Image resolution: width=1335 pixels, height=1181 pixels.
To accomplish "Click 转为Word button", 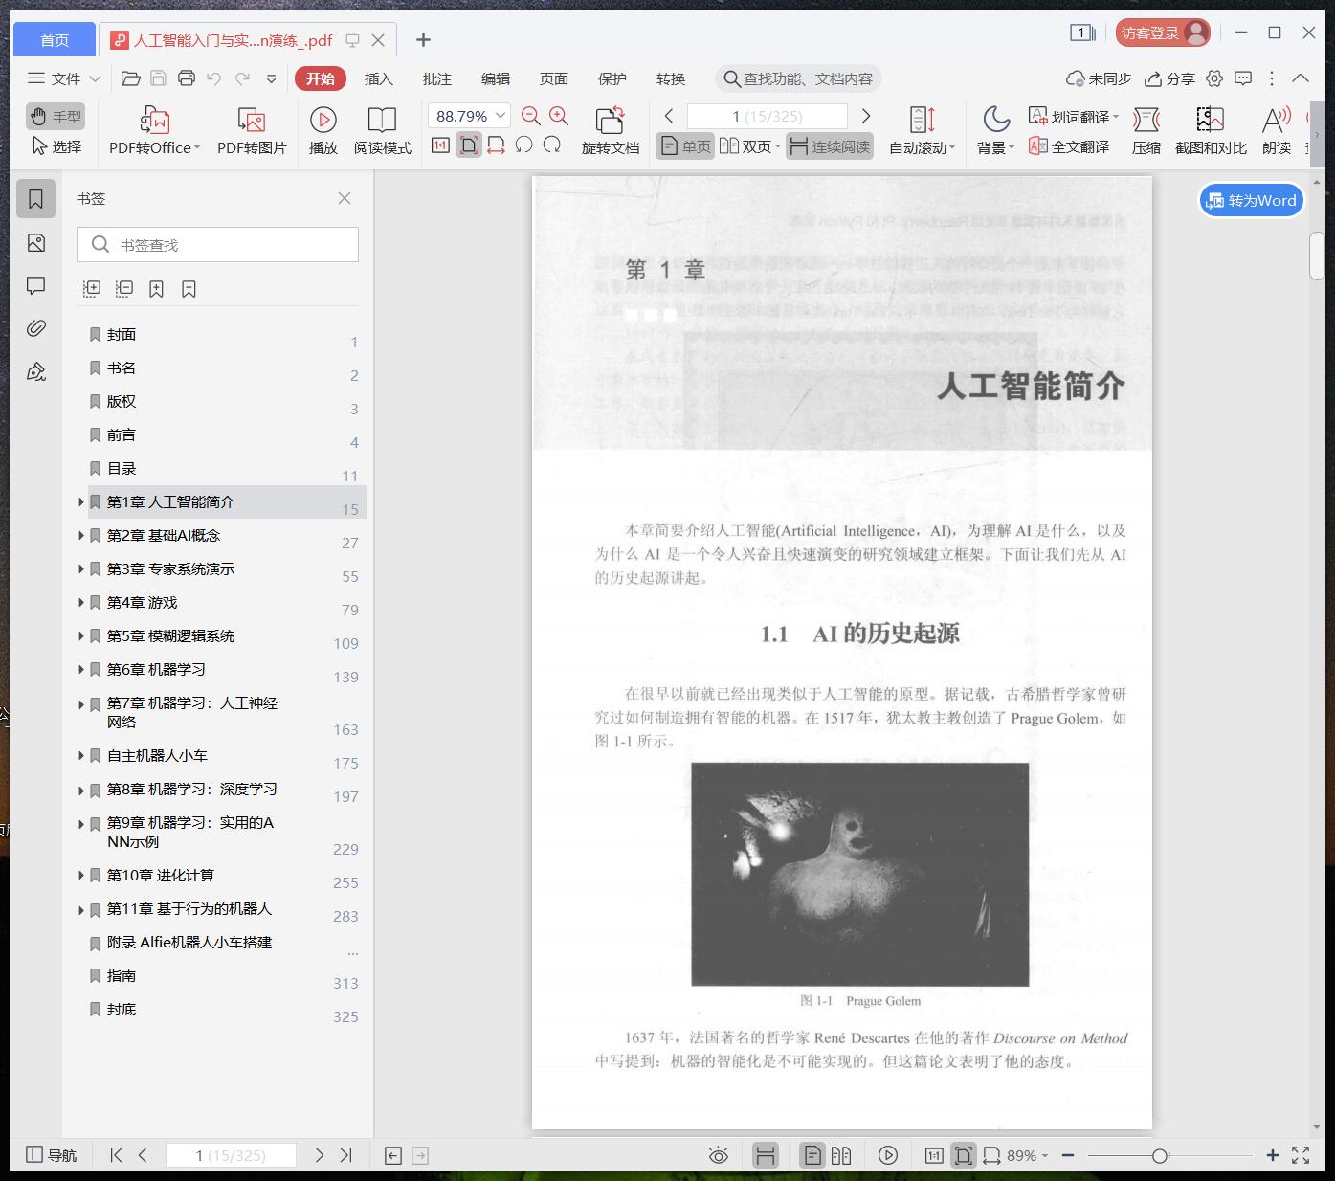I will pyautogui.click(x=1252, y=200).
